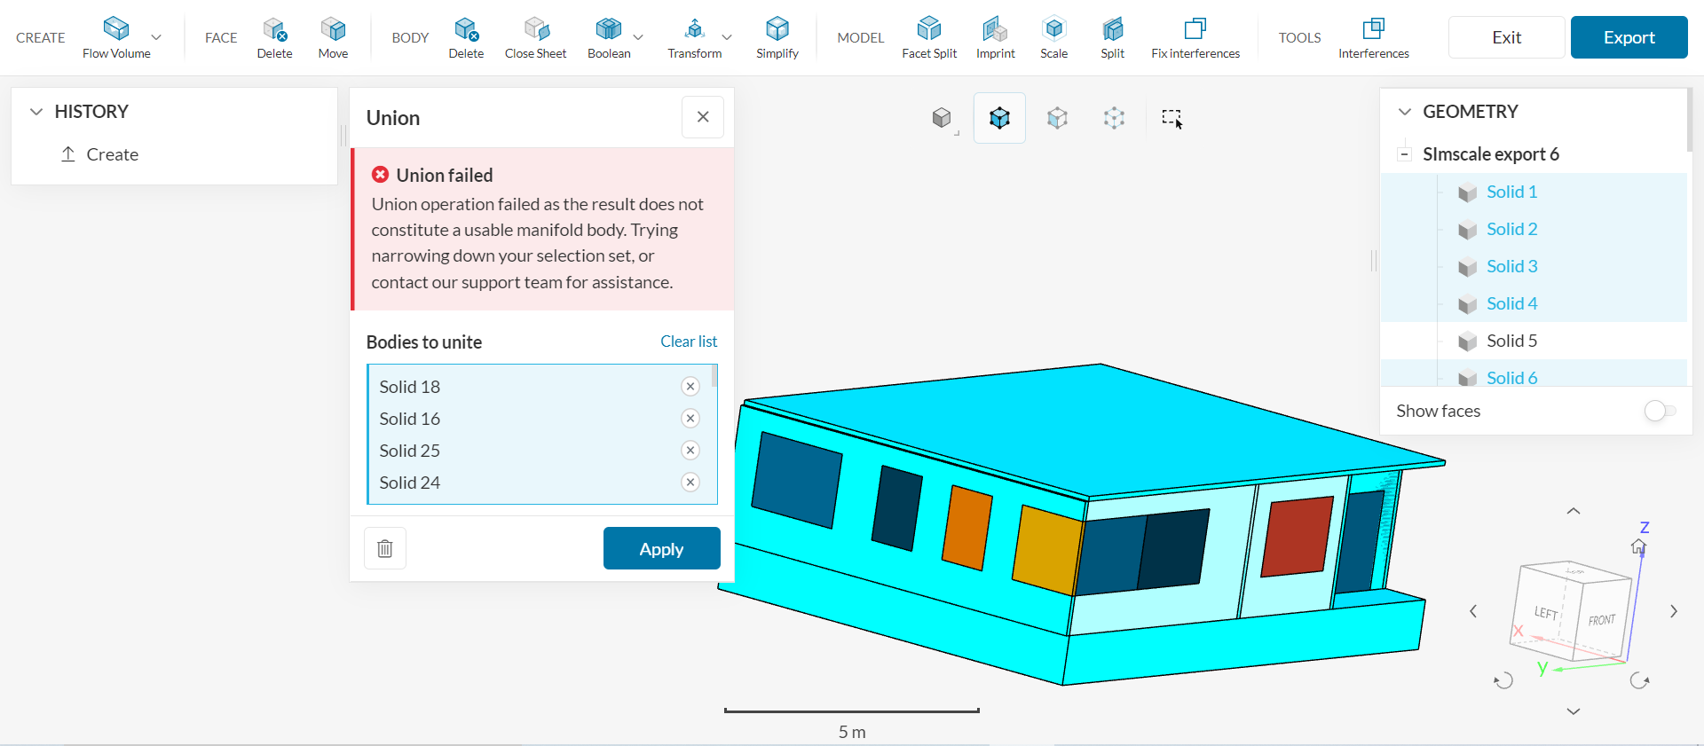Open the Fix interferences tool
Image resolution: width=1704 pixels, height=746 pixels.
[1195, 37]
